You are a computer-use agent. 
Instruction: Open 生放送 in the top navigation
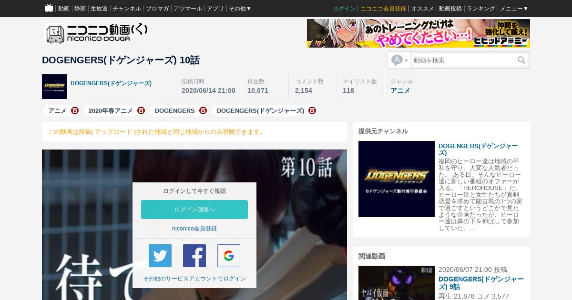coord(99,9)
